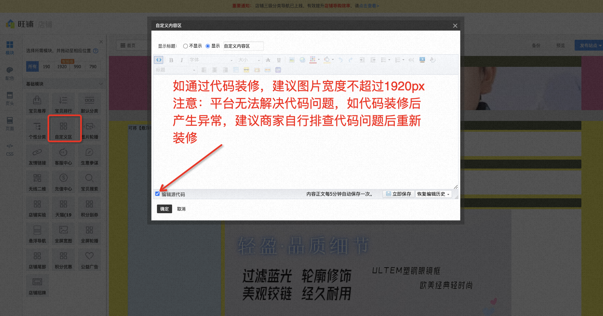The image size is (603, 316).
Task: Decrease indent in the editor toolbar
Action: (x=373, y=60)
